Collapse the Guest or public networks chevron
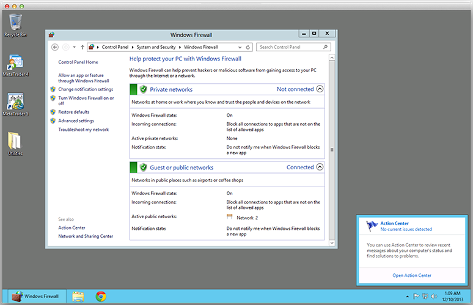Screen dimensions: 473x305 click(320, 167)
